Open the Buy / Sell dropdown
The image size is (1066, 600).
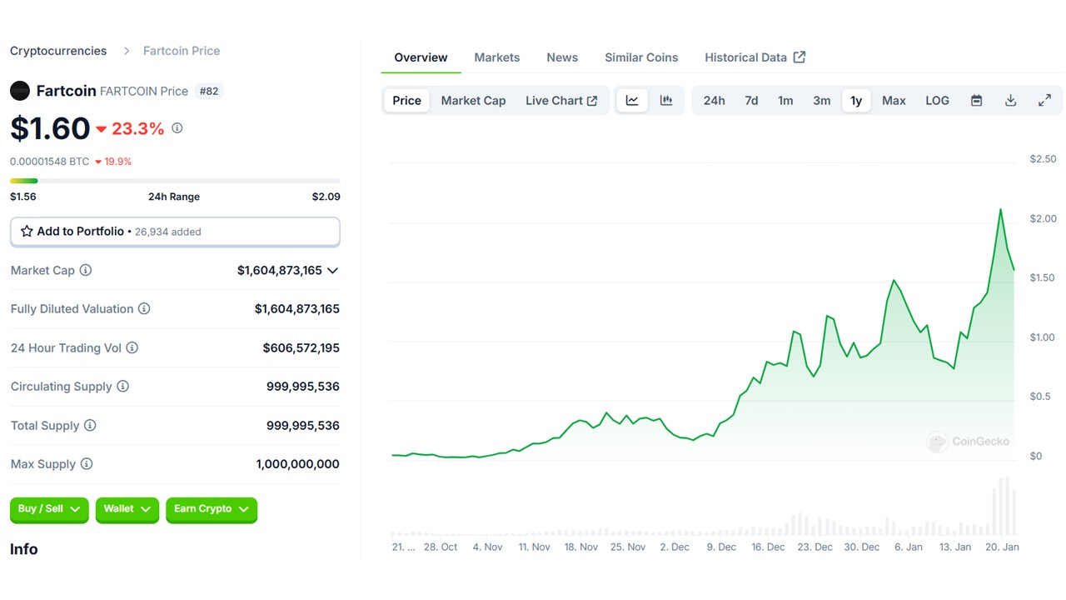49,509
